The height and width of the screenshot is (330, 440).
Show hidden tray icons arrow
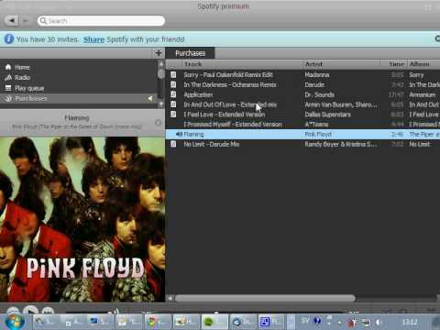click(339, 322)
